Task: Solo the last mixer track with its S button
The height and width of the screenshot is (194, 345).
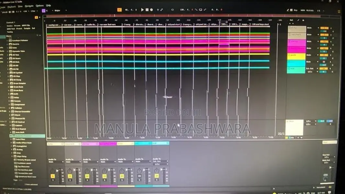Action: (x=157, y=180)
